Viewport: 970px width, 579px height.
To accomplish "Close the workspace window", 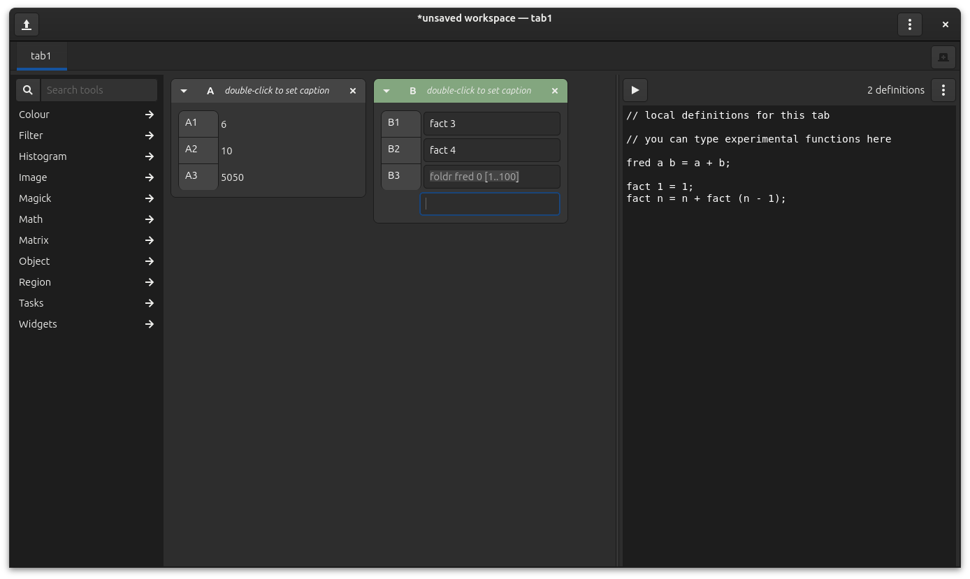I will pos(945,24).
